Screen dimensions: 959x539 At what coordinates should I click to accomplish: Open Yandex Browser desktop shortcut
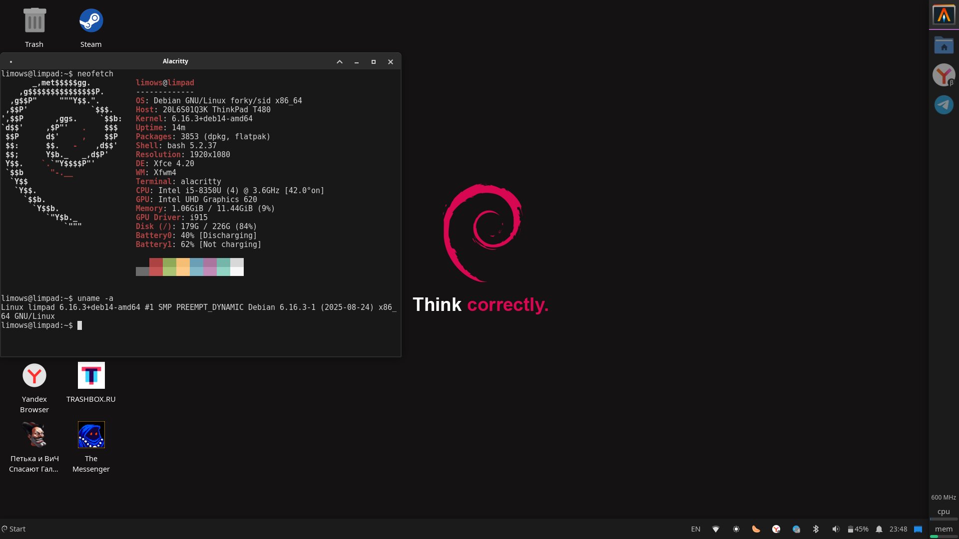[x=34, y=388]
